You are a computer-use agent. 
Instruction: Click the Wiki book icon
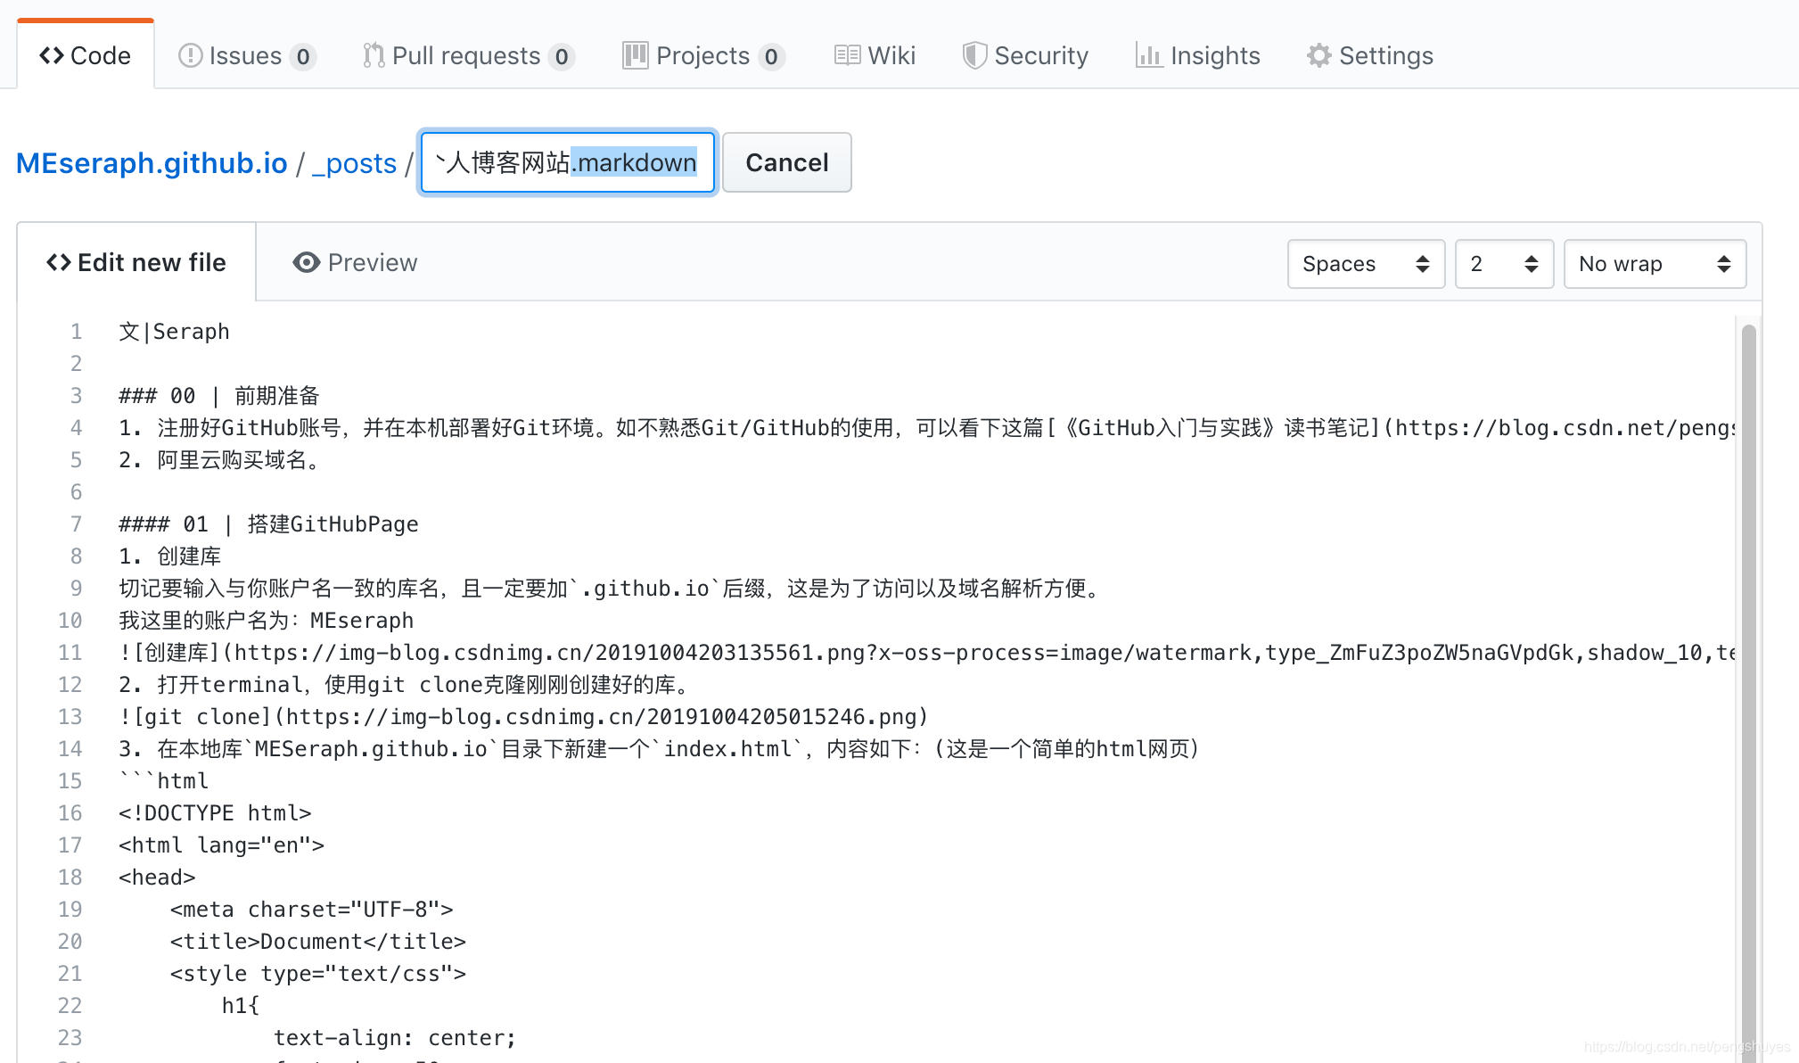tap(847, 56)
